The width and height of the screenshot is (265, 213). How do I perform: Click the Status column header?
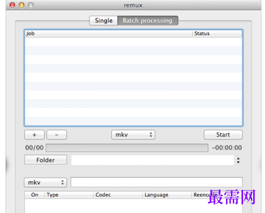(x=217, y=33)
